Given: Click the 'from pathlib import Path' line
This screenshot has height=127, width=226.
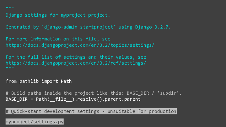Looking at the screenshot, I should pyautogui.click(x=39, y=81).
